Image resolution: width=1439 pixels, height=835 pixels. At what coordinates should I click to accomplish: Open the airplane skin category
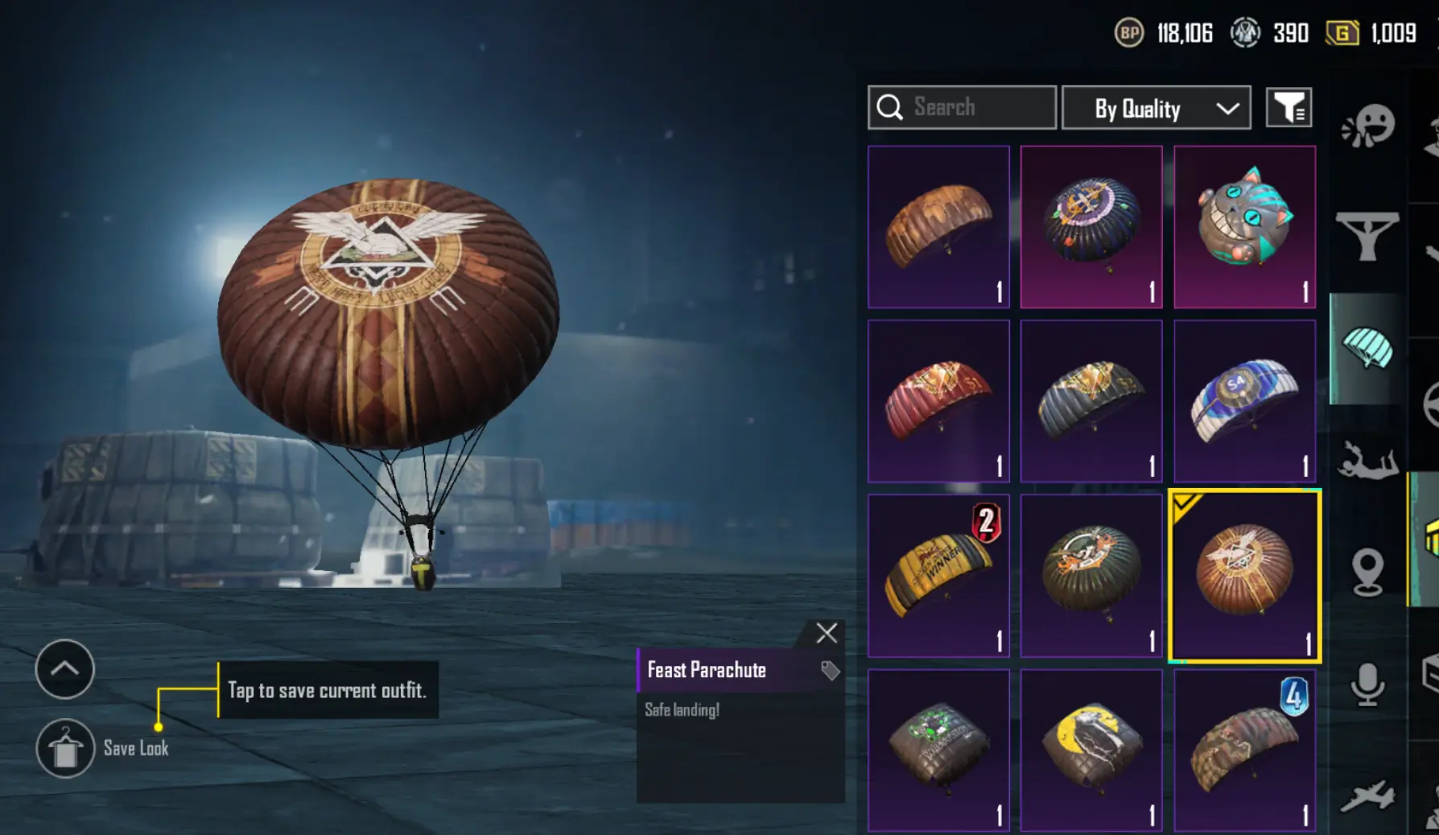coord(1367,796)
